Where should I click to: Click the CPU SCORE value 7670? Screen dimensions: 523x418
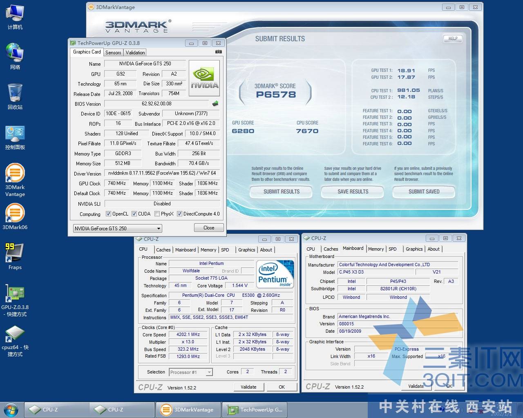pos(307,131)
